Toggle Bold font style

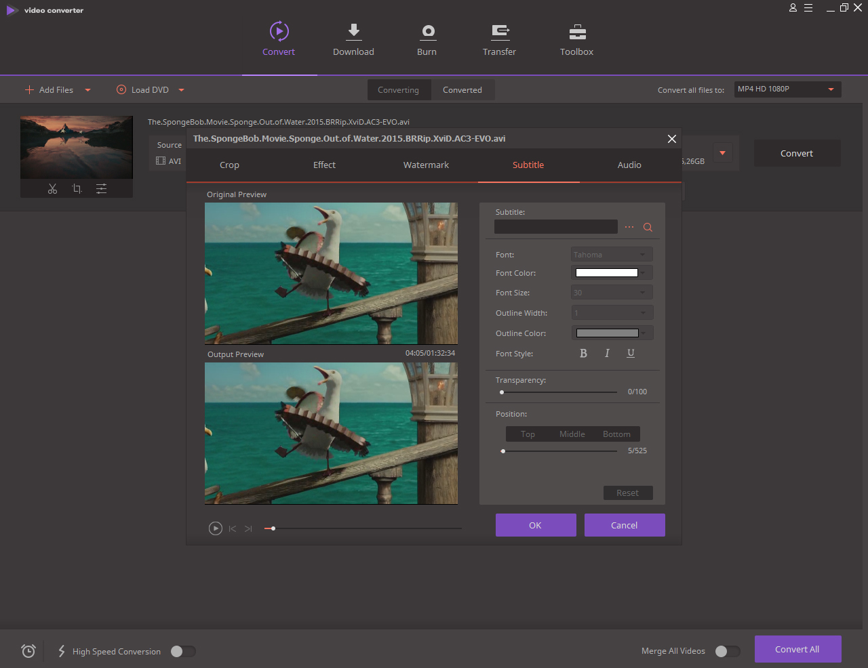click(583, 353)
